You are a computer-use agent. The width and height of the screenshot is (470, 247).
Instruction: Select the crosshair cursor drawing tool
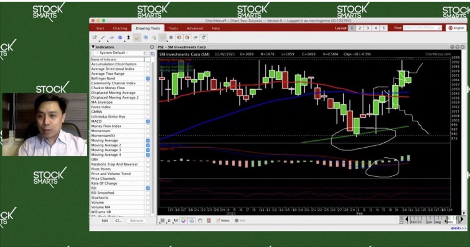[95, 38]
